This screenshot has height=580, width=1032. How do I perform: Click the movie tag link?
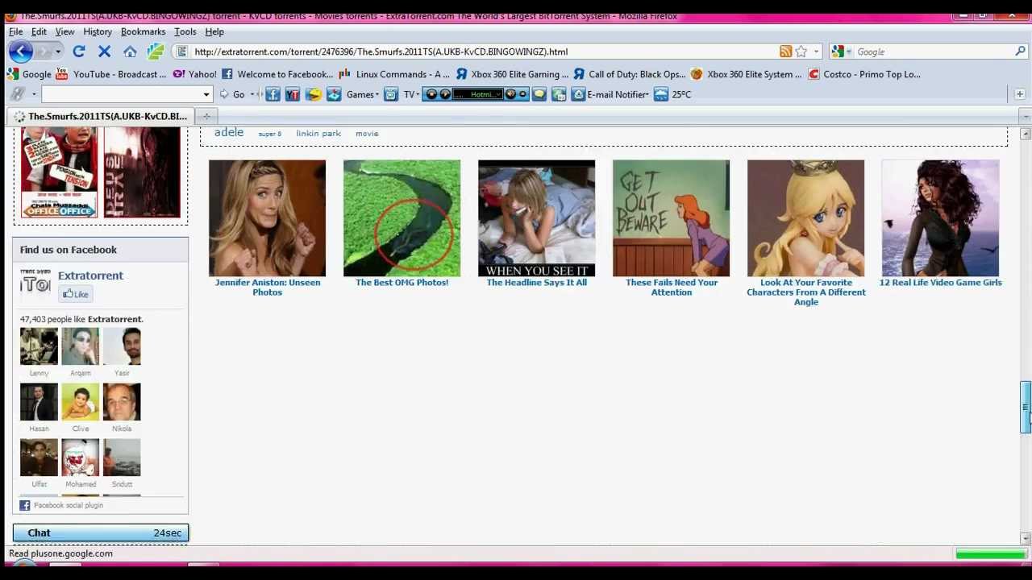[x=367, y=133]
